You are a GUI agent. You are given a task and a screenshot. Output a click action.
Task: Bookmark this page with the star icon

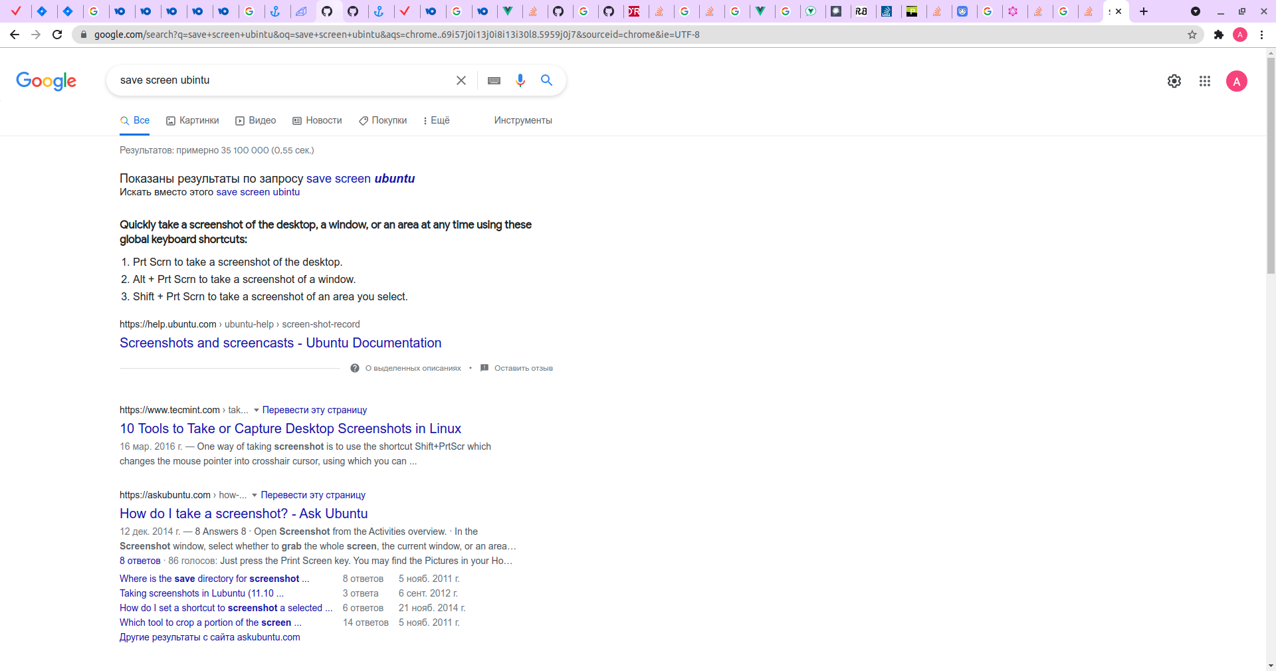pyautogui.click(x=1192, y=35)
